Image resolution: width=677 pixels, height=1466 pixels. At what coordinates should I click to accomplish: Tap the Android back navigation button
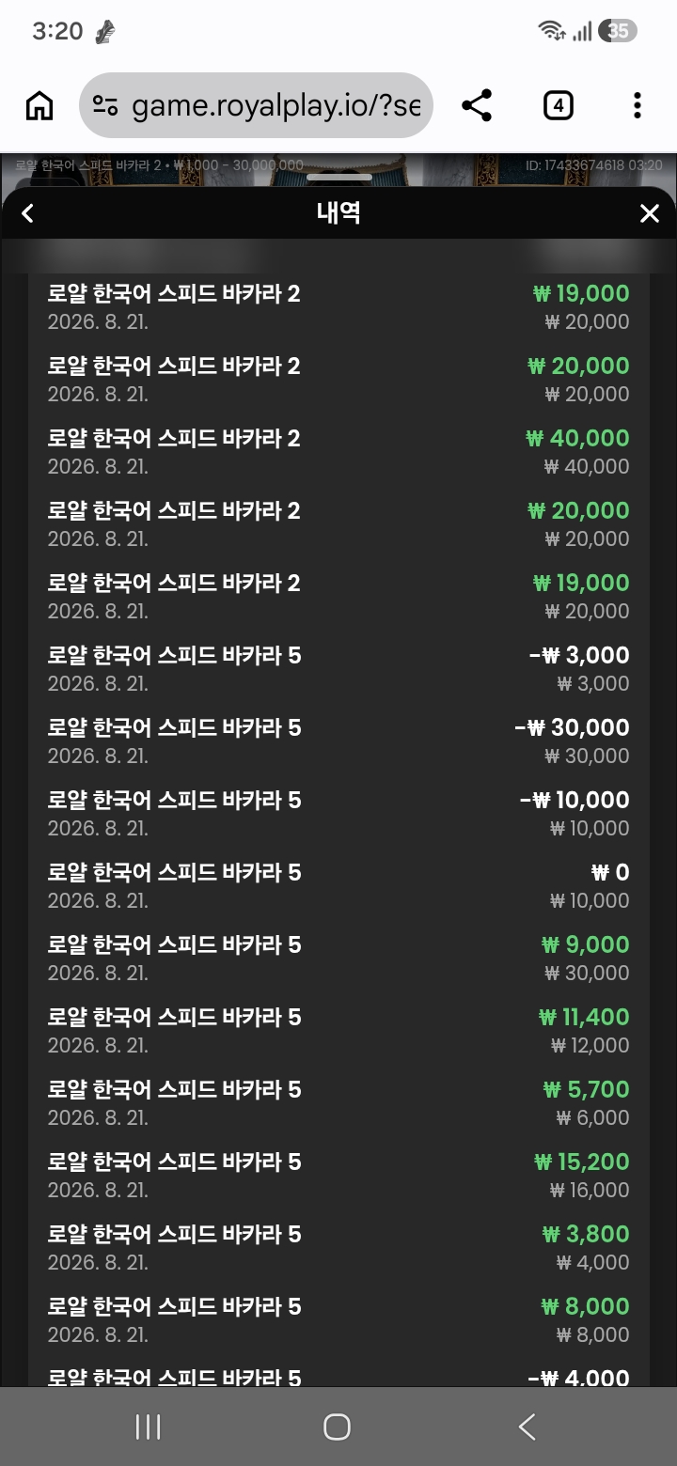click(x=527, y=1427)
